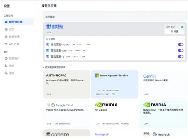The width and height of the screenshot is (188, 140).
Task: Click the translate icon beside 语言
Action: click(x=6, y=73)
